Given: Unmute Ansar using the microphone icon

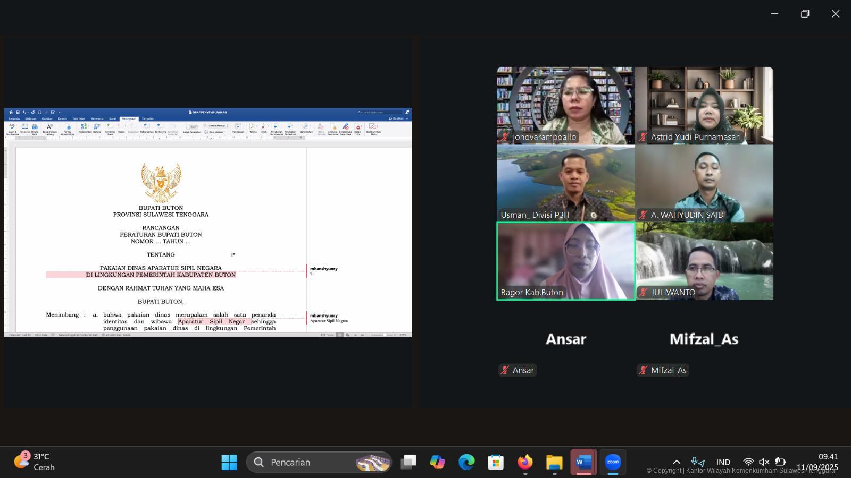Looking at the screenshot, I should [504, 370].
